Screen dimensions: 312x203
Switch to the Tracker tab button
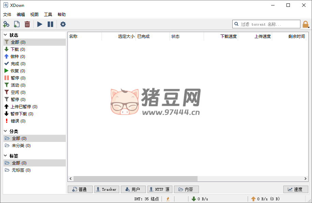point(106,189)
